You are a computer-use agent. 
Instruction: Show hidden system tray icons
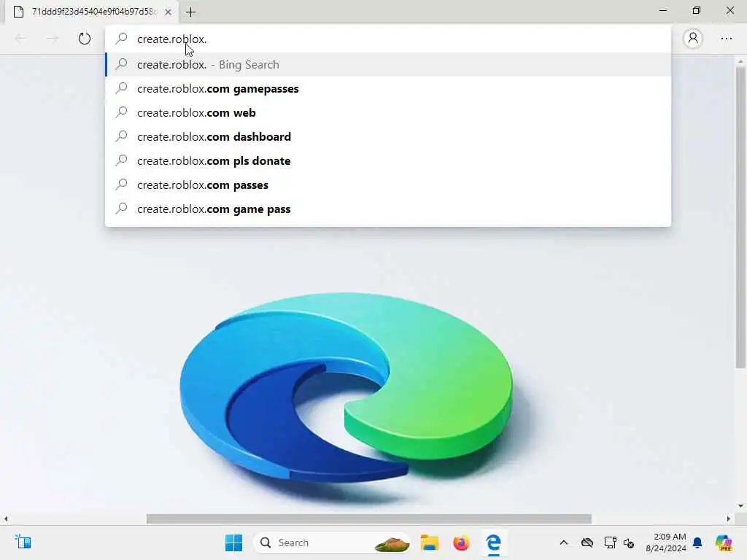pos(564,542)
